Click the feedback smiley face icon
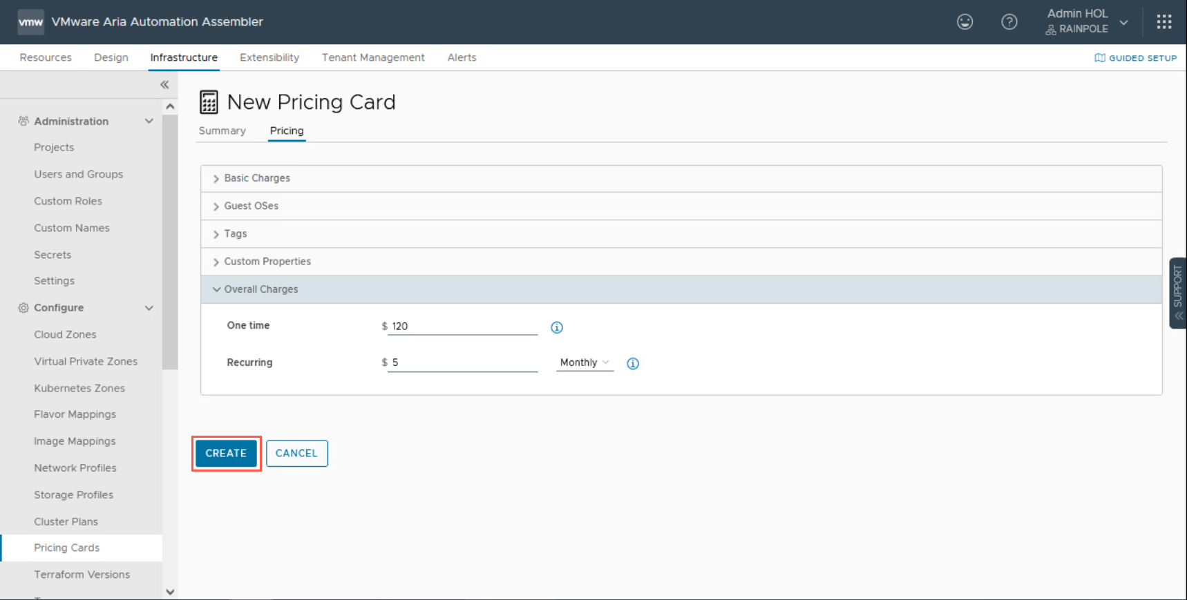 965,22
